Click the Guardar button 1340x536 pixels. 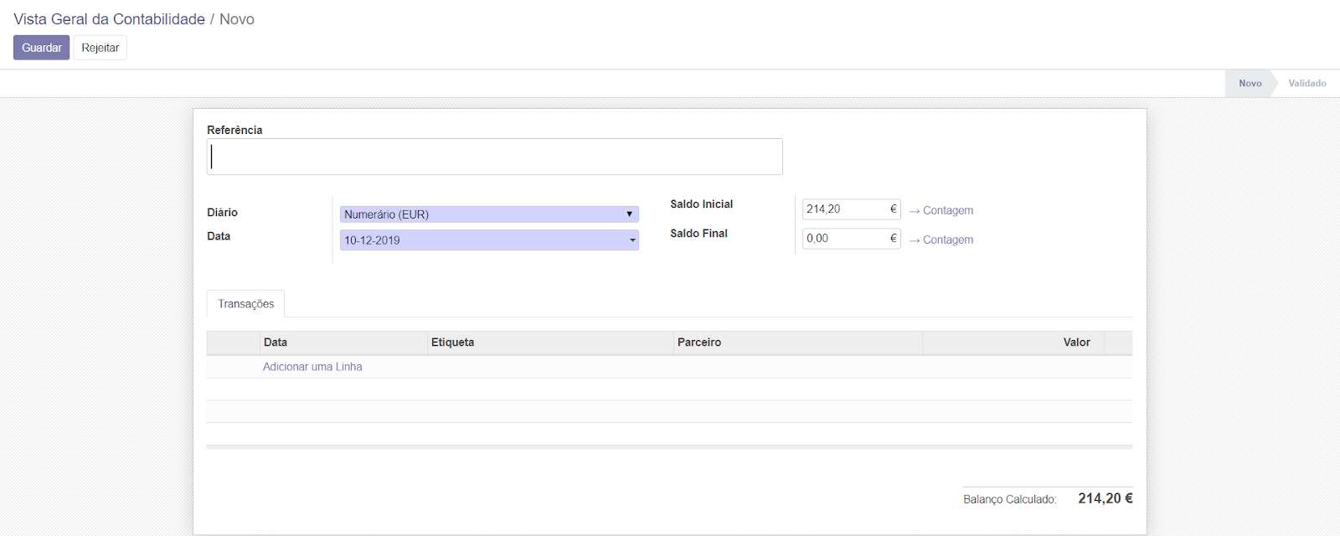[41, 48]
